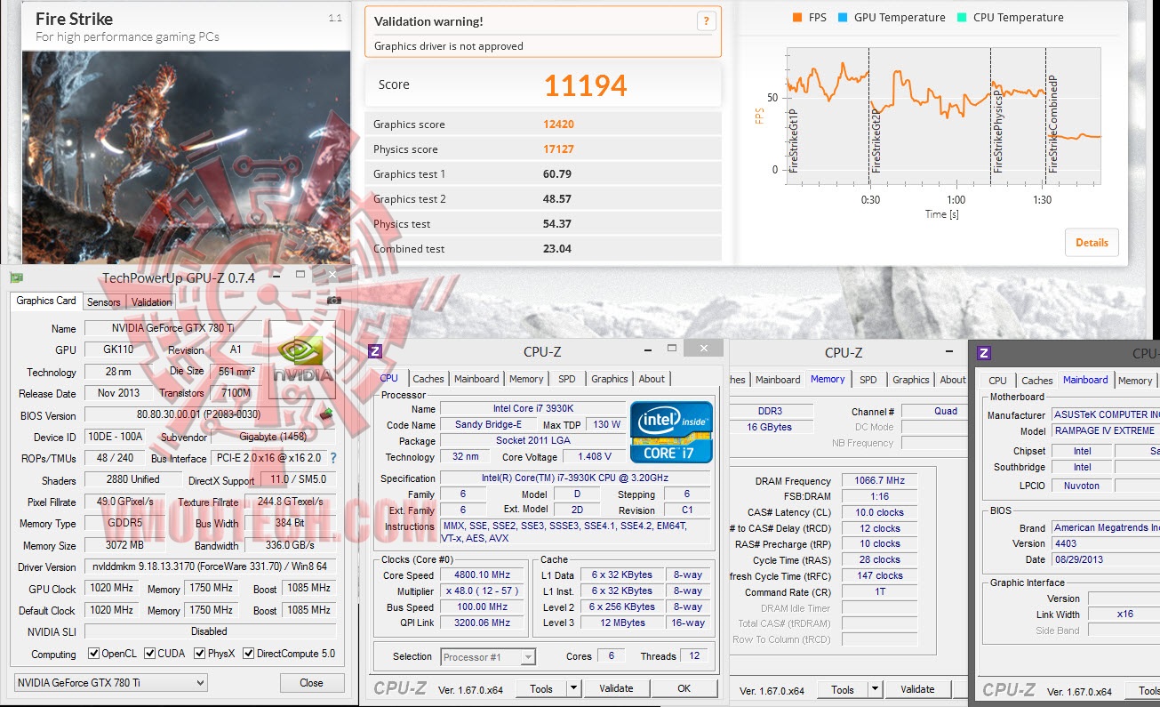
Task: Click the Close button in GPU-Z
Action: pos(311,683)
